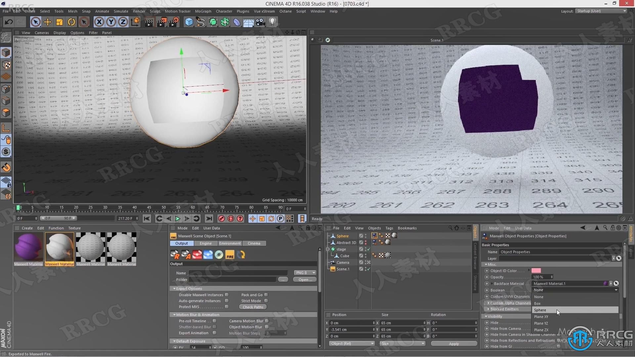The height and width of the screenshot is (357, 635).
Task: Click Maxwell FIRE icon in Output tab
Action: [x=230, y=255]
